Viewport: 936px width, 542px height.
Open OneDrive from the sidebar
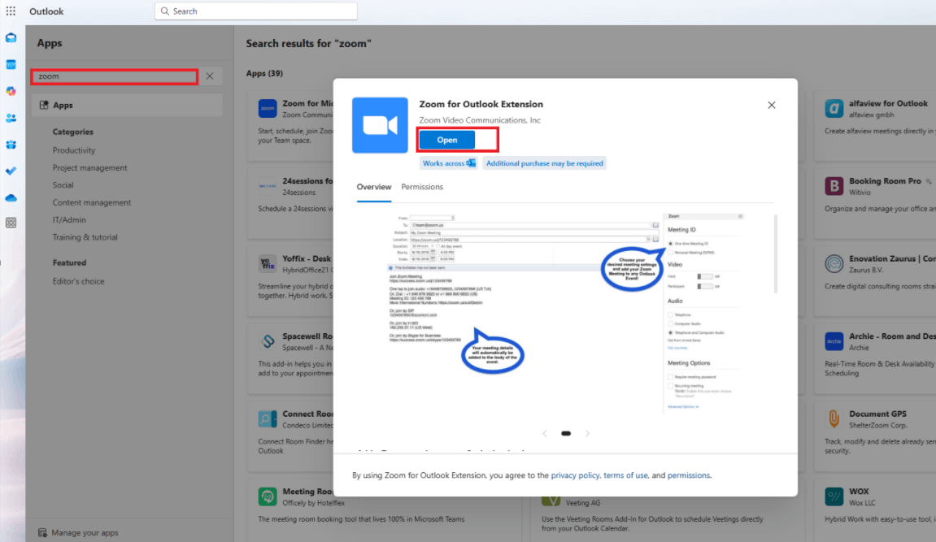[x=11, y=198]
